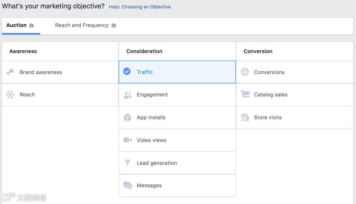
Task: Click the App installs box icon
Action: 127,117
